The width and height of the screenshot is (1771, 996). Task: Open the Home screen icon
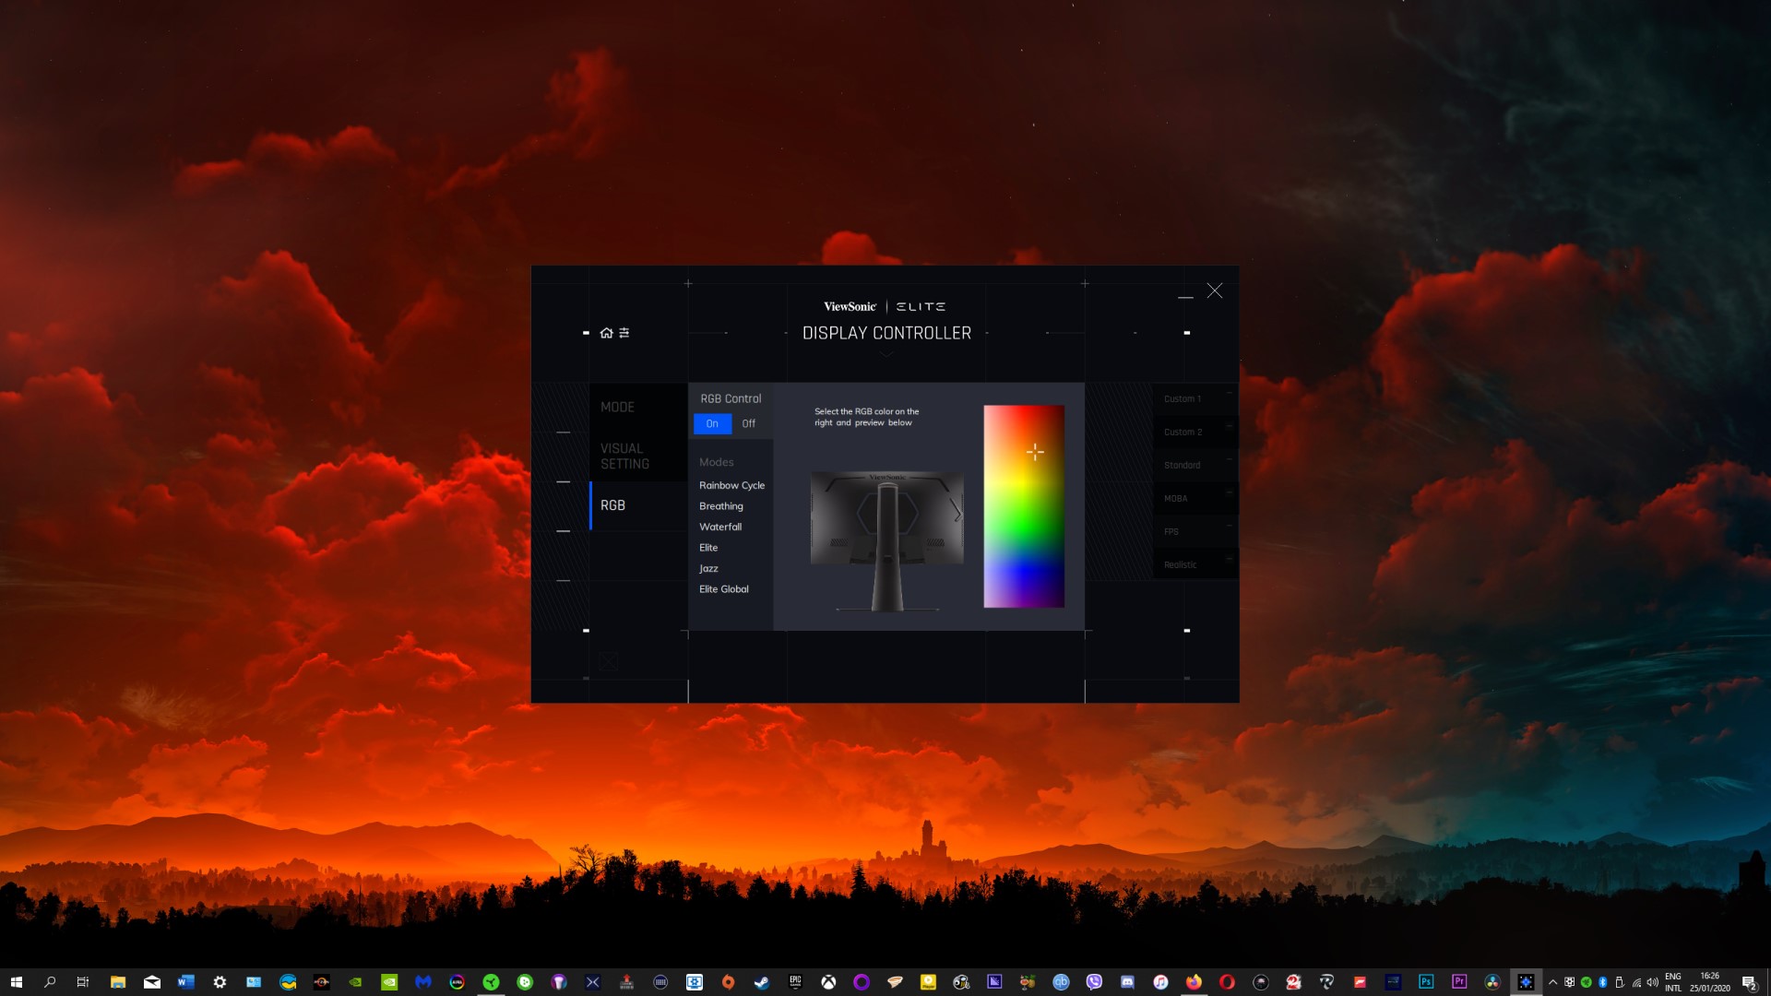click(x=606, y=332)
